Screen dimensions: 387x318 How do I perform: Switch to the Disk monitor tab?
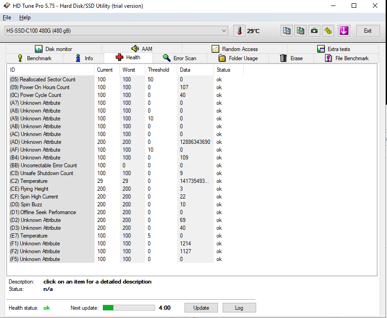[54, 49]
